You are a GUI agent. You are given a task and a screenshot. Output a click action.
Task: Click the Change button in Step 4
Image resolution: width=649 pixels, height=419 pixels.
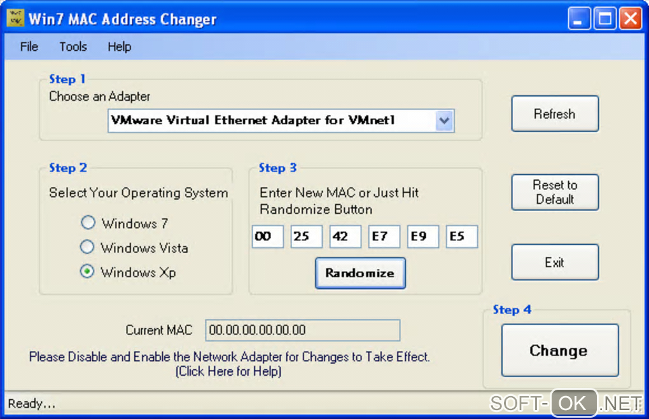click(560, 350)
